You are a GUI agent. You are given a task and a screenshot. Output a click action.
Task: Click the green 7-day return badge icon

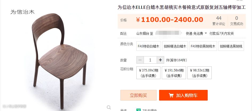click(138, 110)
